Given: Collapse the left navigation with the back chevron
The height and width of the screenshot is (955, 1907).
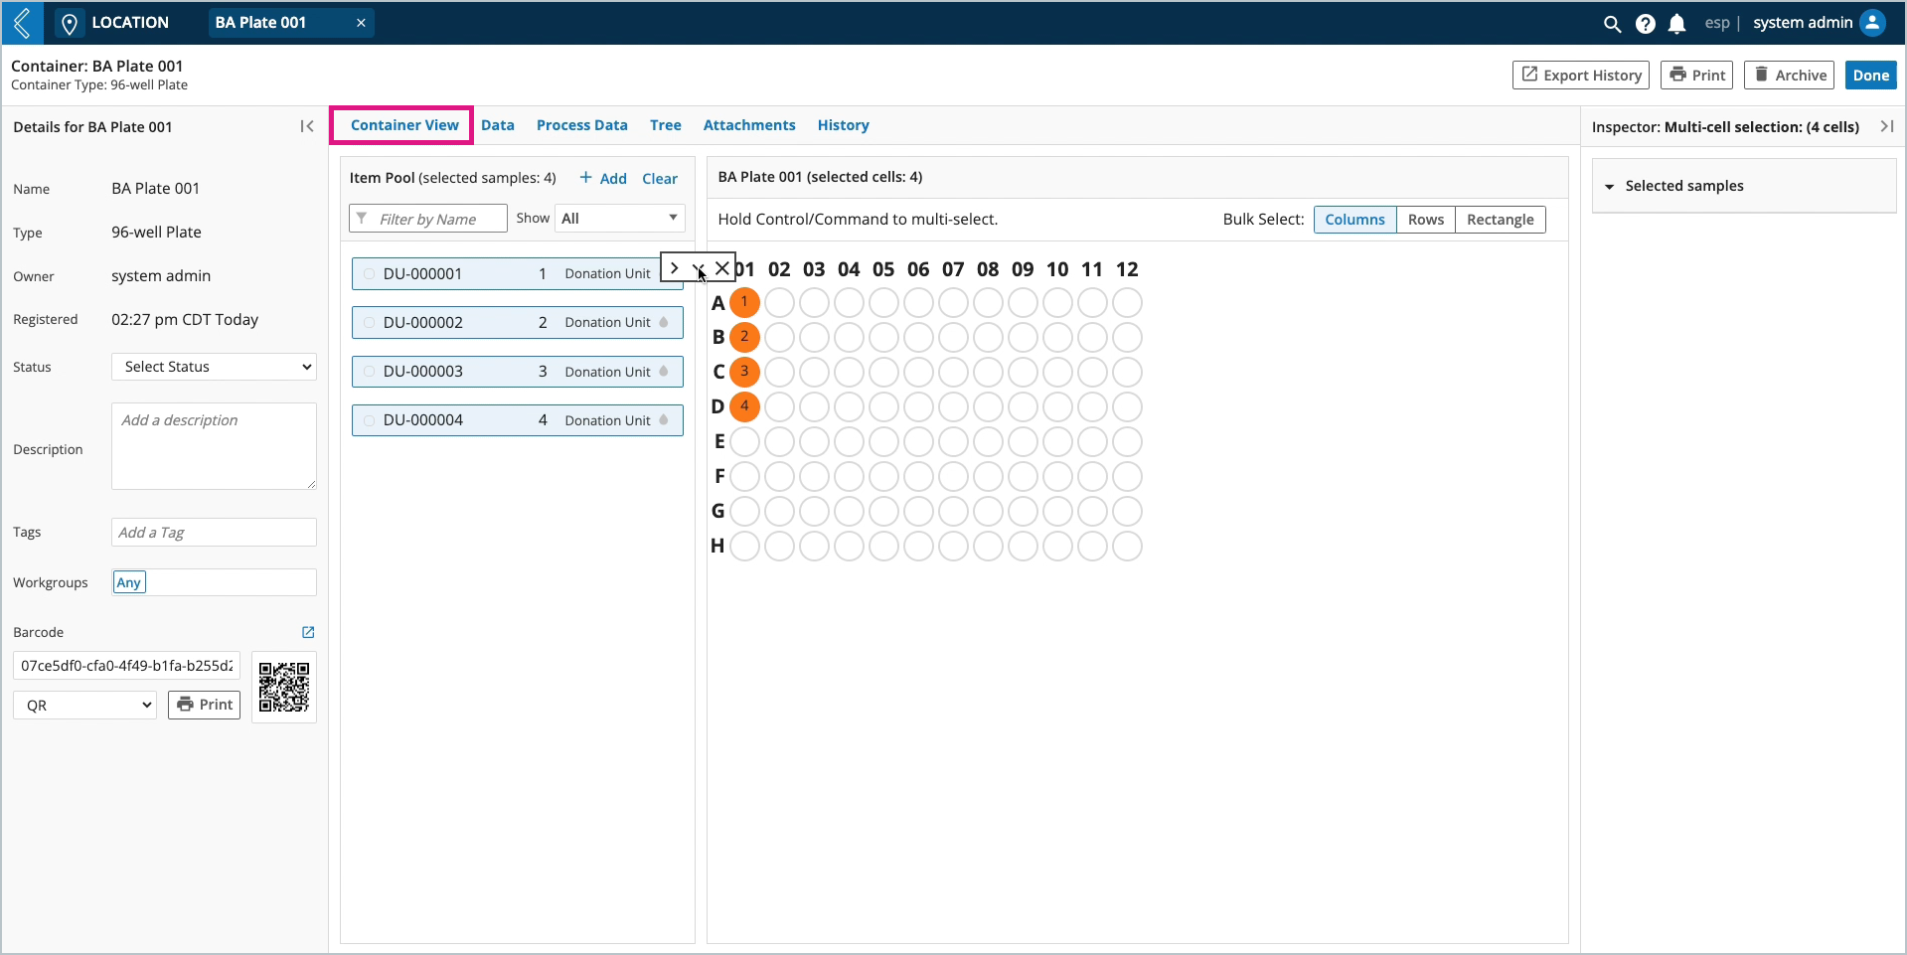Looking at the screenshot, I should pyautogui.click(x=22, y=23).
